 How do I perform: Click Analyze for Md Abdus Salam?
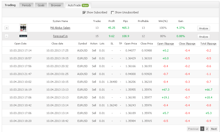(204, 28)
